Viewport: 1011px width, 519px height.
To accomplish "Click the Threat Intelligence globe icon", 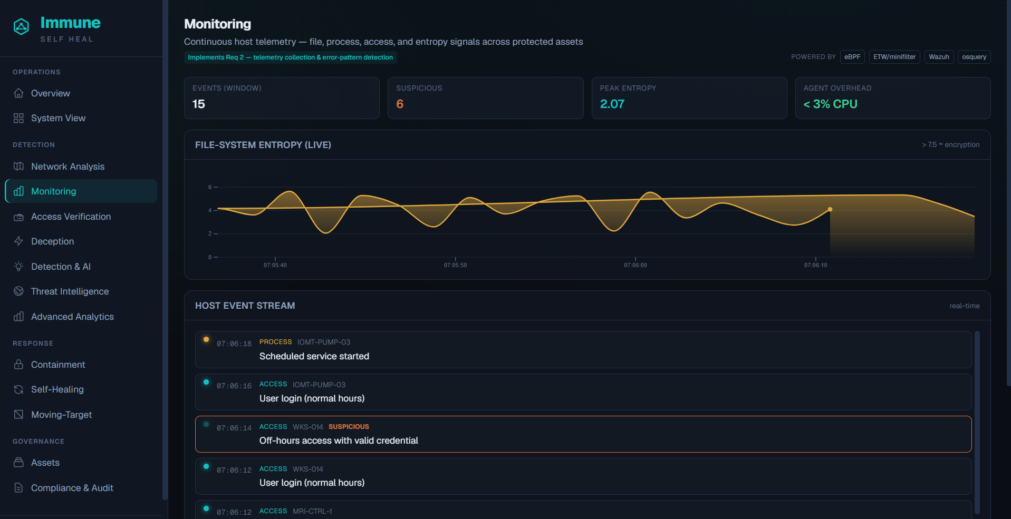I will pos(18,291).
